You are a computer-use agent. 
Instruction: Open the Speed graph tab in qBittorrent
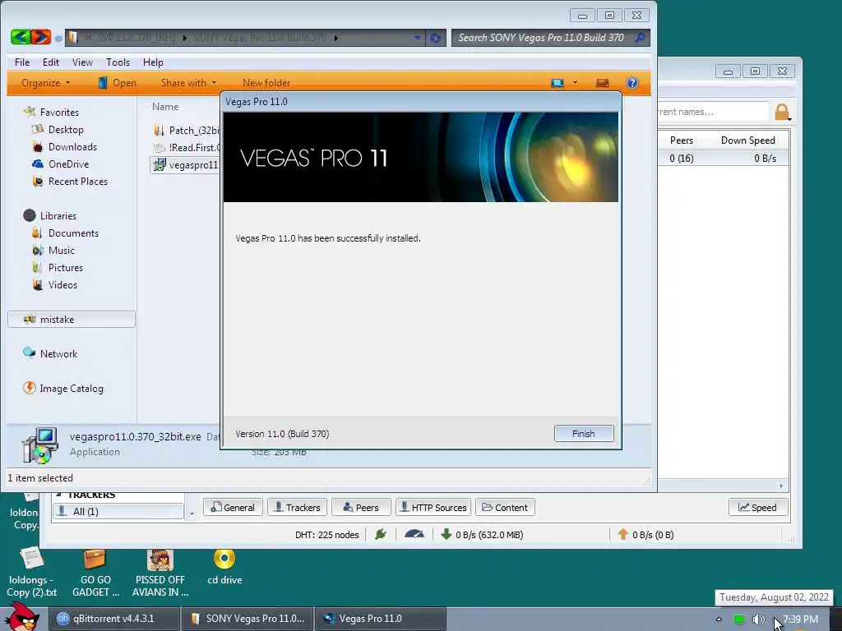pyautogui.click(x=757, y=508)
